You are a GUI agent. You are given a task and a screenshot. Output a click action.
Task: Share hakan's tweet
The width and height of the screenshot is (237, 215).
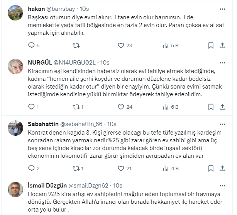(222, 45)
